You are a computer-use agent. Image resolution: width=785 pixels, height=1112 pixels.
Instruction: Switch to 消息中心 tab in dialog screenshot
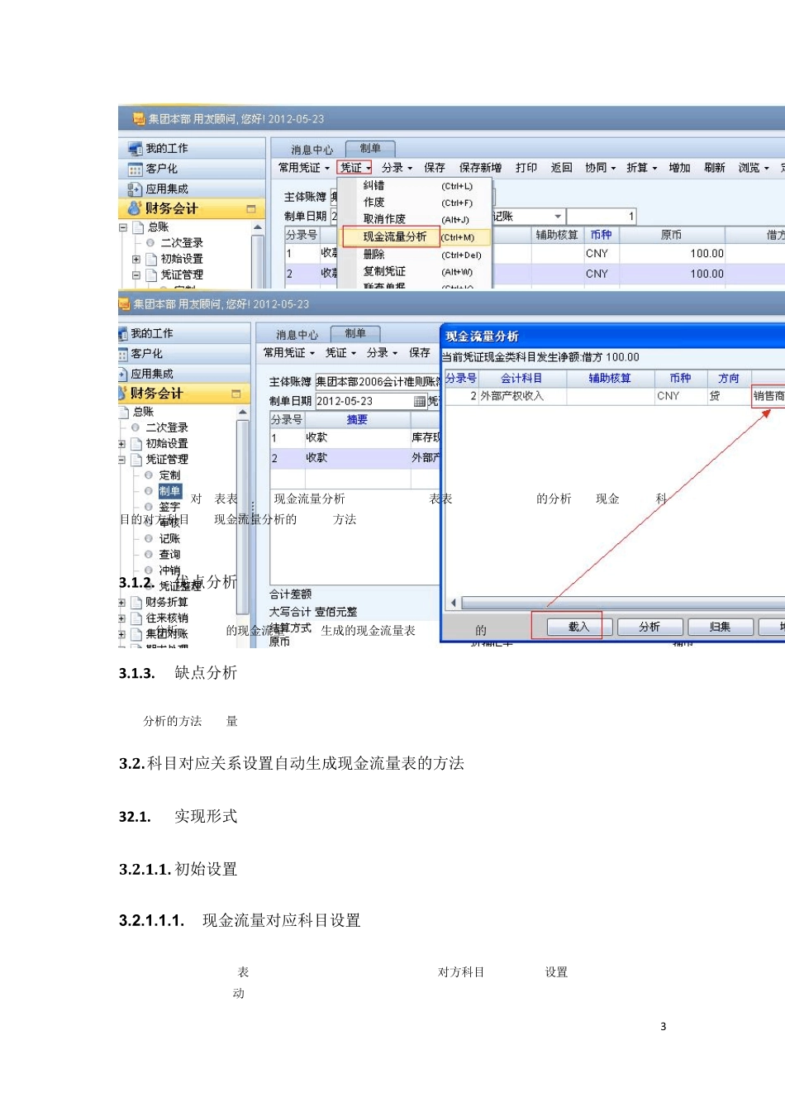297,335
